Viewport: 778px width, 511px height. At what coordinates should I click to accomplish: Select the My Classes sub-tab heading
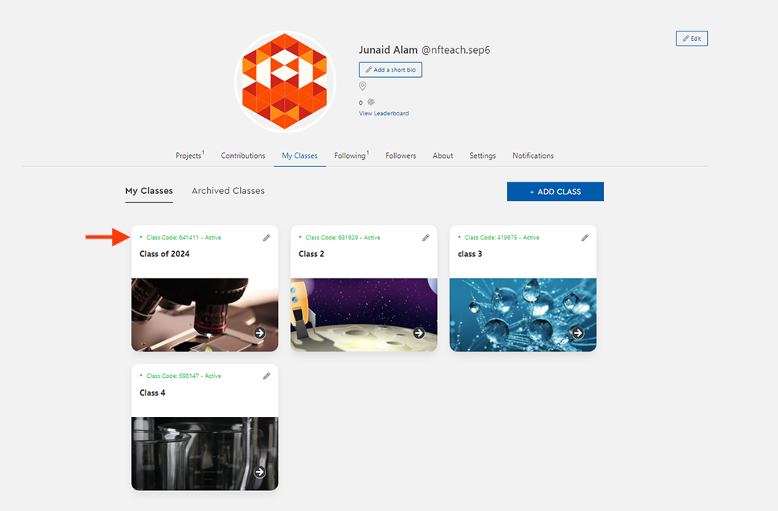[x=149, y=191]
